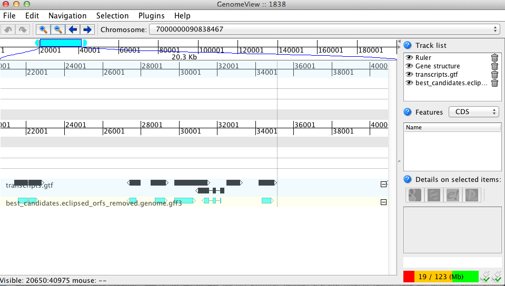Viewport: 505px width, 286px height.
Task: Open the Edit menu
Action: (32, 16)
